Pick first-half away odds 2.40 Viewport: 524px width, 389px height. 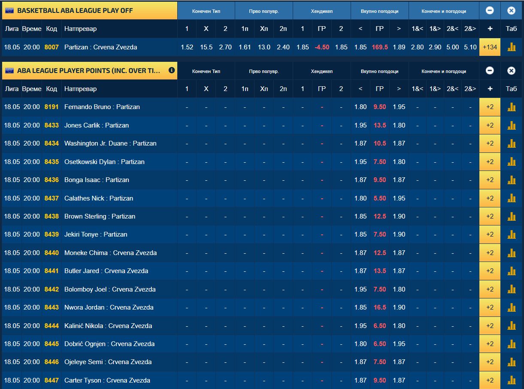(283, 47)
